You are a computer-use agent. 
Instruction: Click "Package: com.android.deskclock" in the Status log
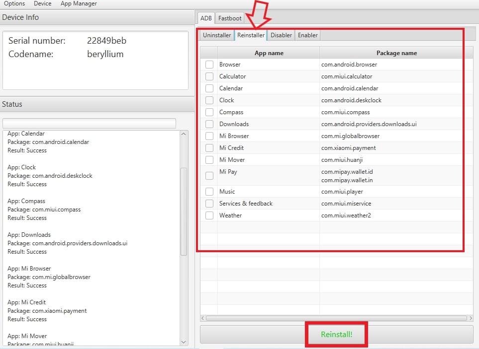click(50, 176)
